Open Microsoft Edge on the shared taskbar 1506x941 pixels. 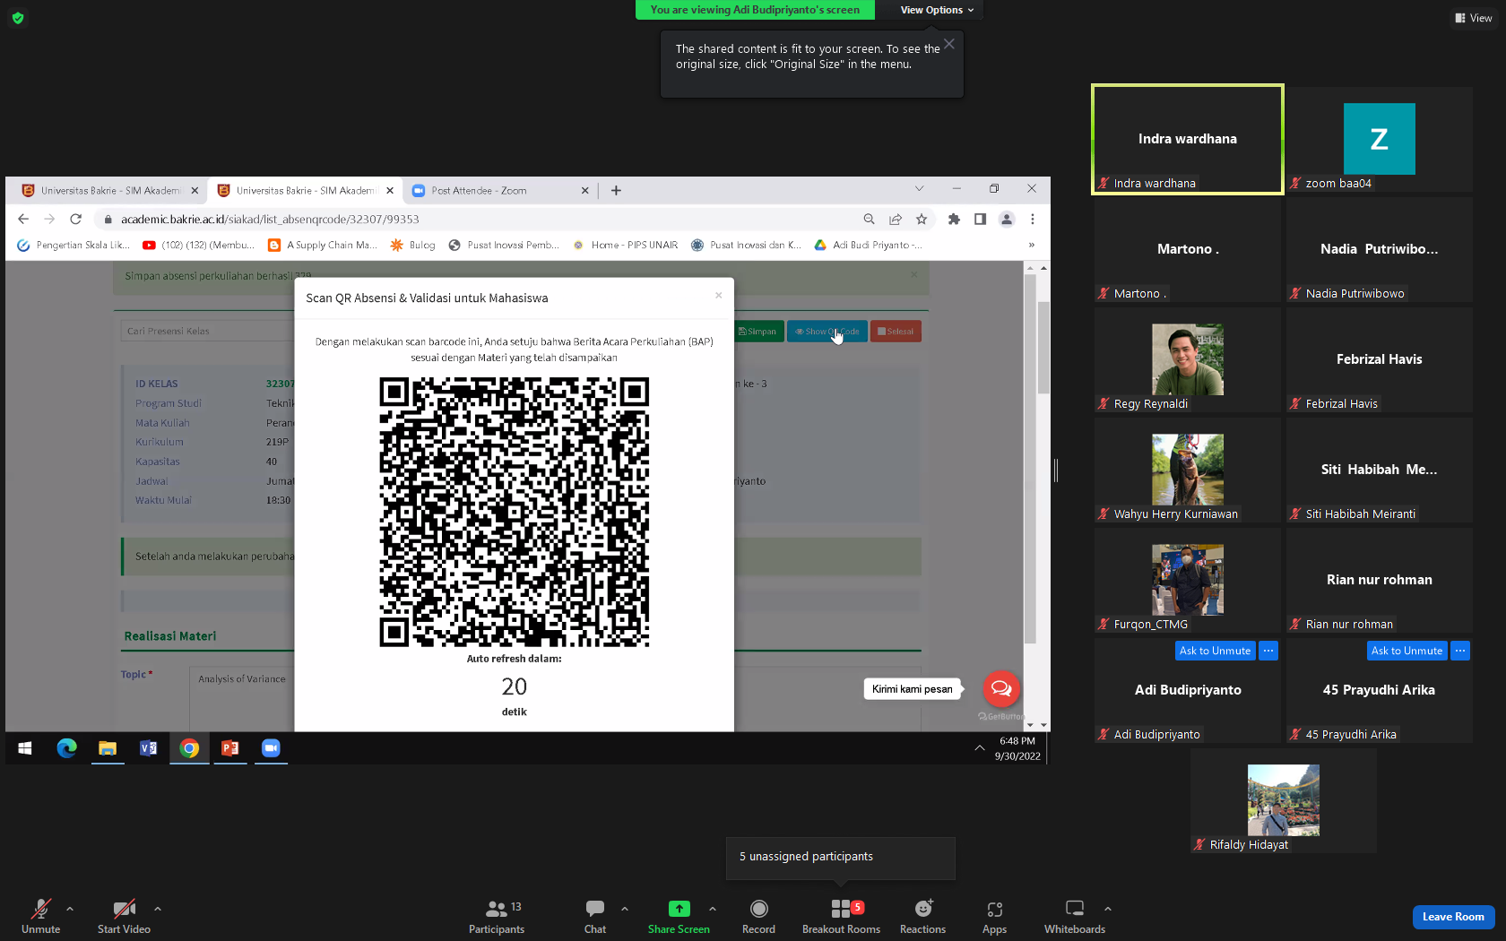click(x=66, y=748)
